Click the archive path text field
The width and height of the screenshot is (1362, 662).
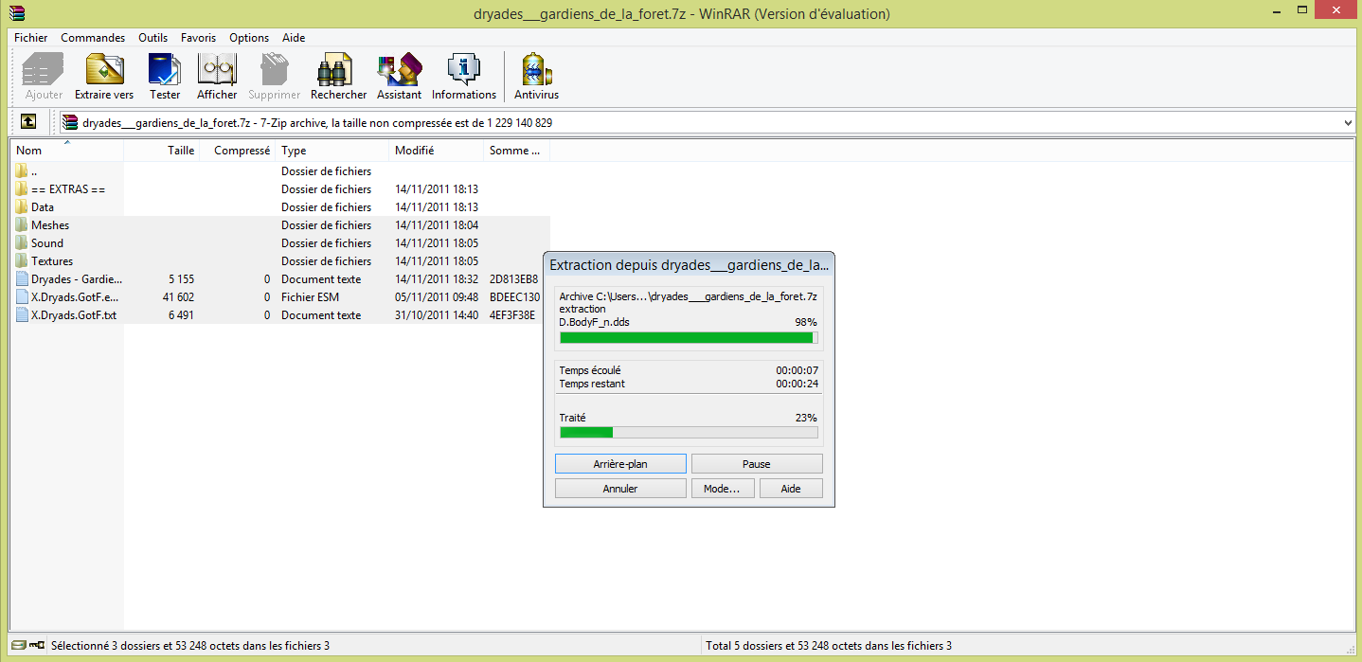coord(708,122)
